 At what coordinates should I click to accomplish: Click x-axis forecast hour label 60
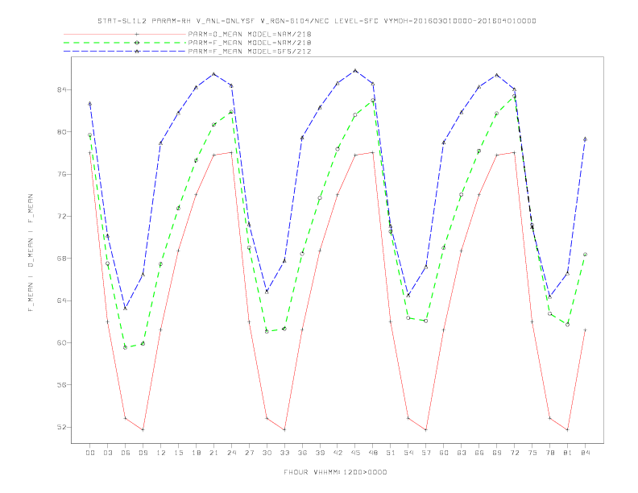444,453
